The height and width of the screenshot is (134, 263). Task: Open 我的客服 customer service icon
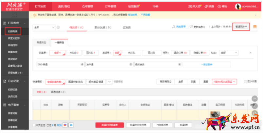click(174, 27)
